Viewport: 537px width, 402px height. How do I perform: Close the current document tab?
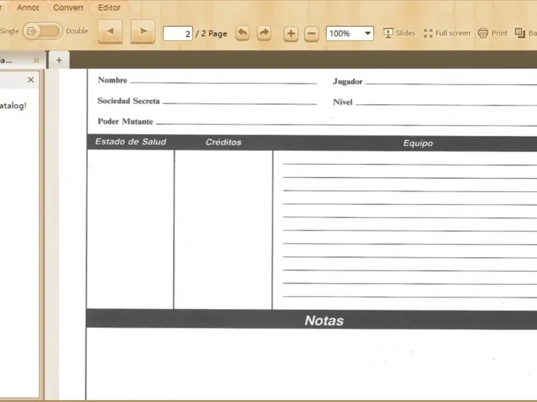click(36, 60)
